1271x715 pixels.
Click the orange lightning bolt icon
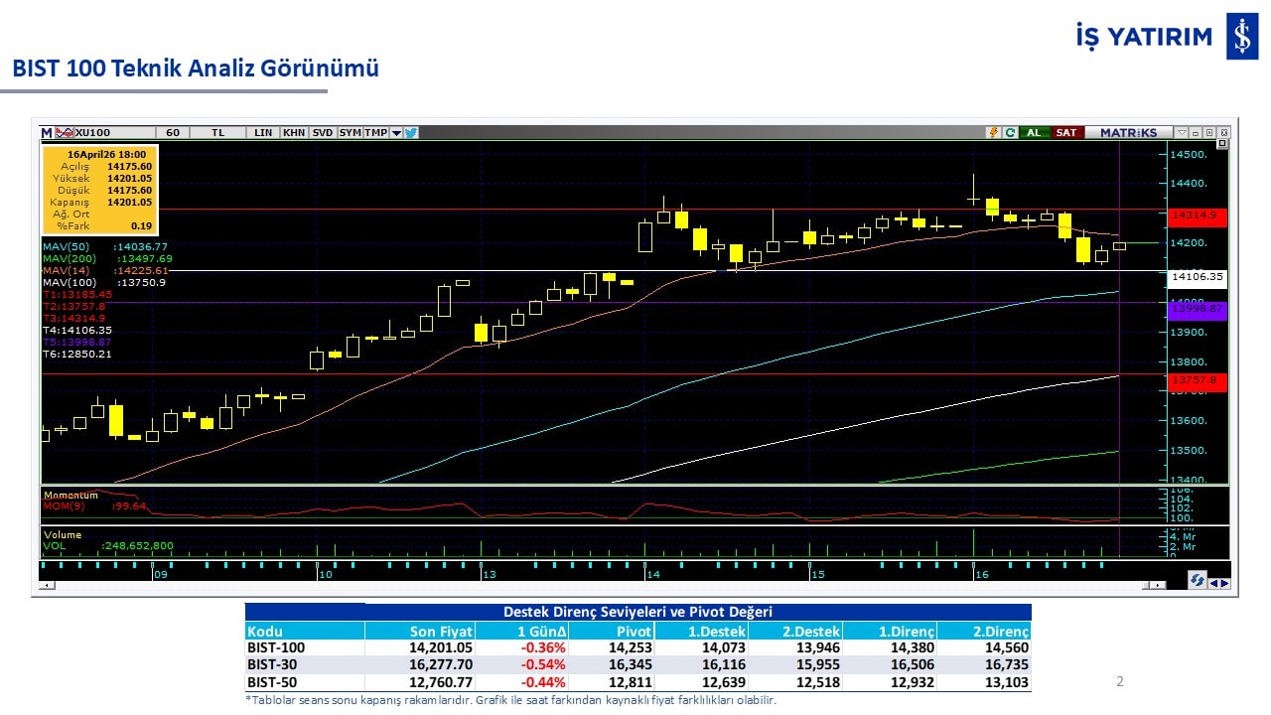(993, 132)
